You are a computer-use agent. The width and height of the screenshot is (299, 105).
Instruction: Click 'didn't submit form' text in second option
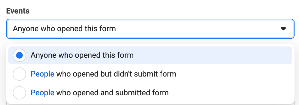145,74
